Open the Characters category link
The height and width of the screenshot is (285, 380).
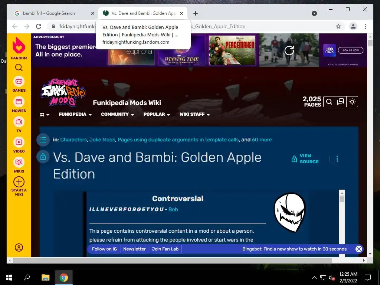click(73, 140)
